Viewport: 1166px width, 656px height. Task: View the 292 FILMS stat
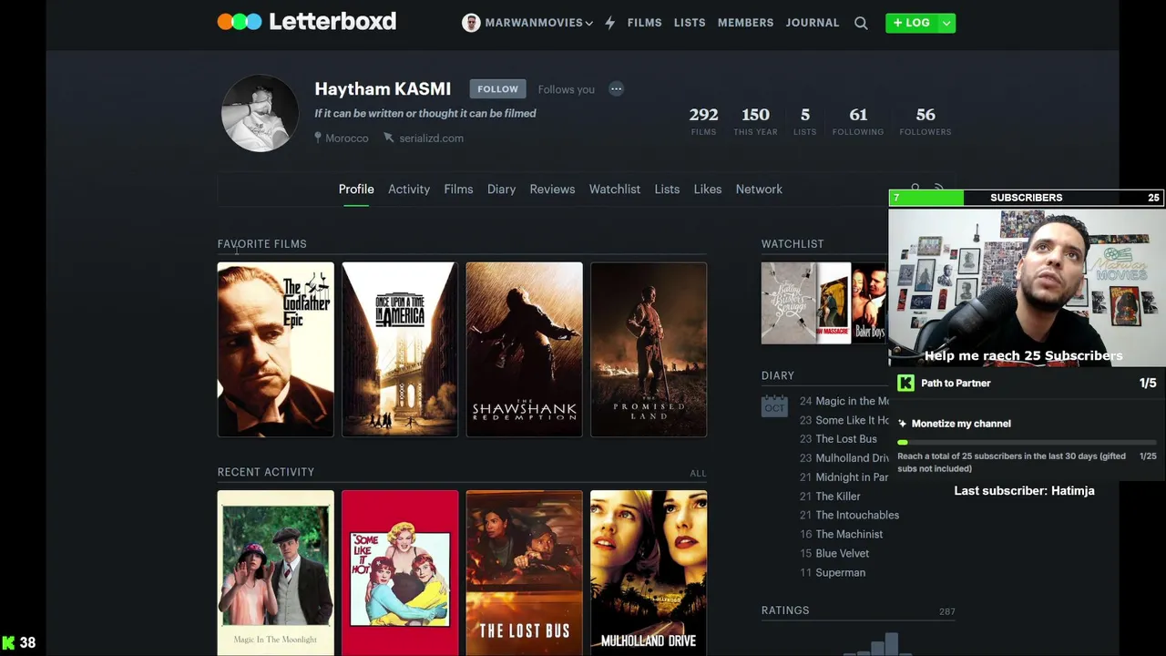pos(703,121)
